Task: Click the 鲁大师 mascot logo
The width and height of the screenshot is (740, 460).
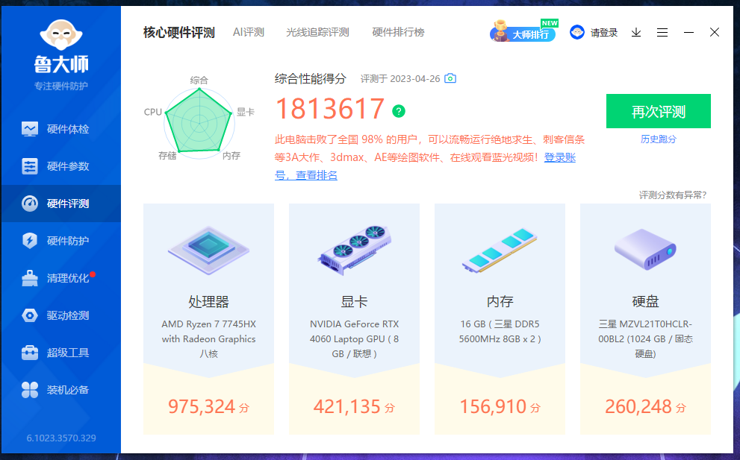Action: coord(61,35)
